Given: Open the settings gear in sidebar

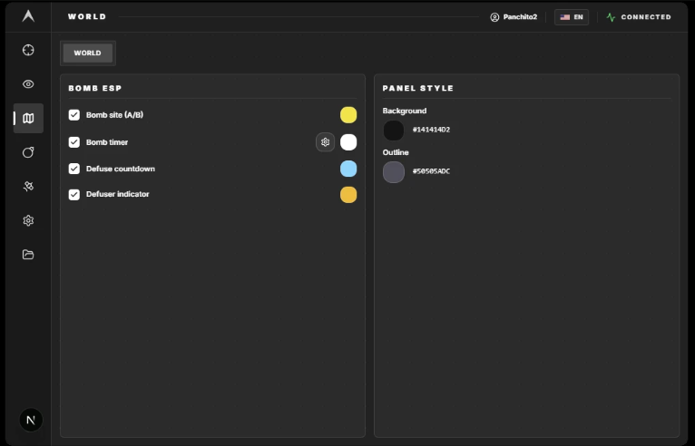Looking at the screenshot, I should pos(28,220).
